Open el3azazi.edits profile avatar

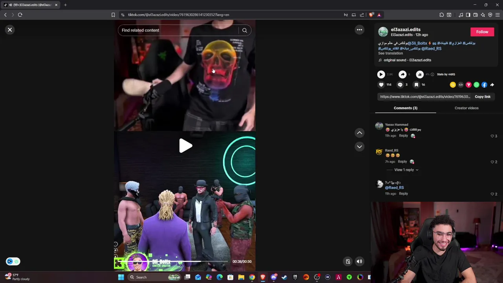[383, 32]
